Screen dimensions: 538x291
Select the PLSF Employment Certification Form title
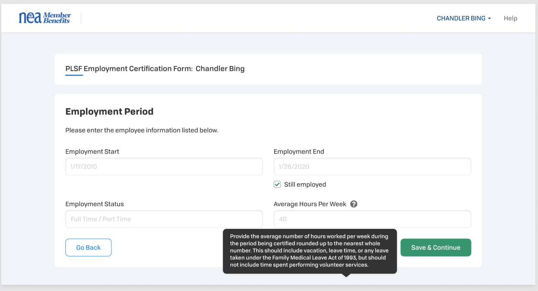pos(155,69)
